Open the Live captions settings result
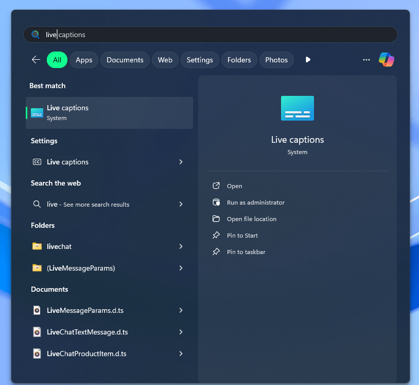Image resolution: width=419 pixels, height=385 pixels. (x=109, y=162)
